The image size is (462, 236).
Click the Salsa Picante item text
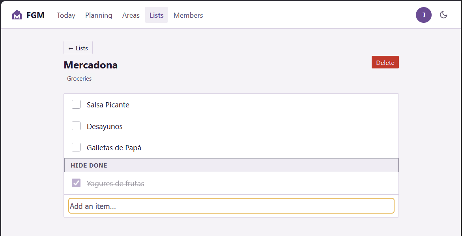[x=108, y=105]
